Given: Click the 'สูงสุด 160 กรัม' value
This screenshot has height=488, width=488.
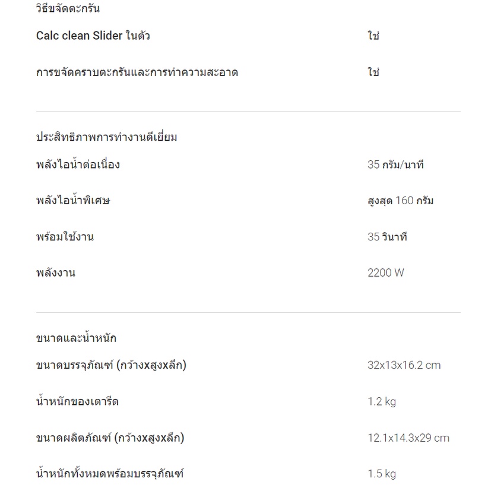Looking at the screenshot, I should pyautogui.click(x=400, y=201).
